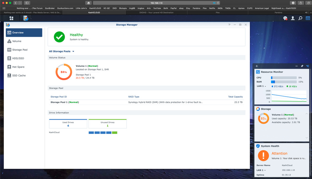
Task: Click the Storage Manager window title icon
Action: tap(8, 25)
